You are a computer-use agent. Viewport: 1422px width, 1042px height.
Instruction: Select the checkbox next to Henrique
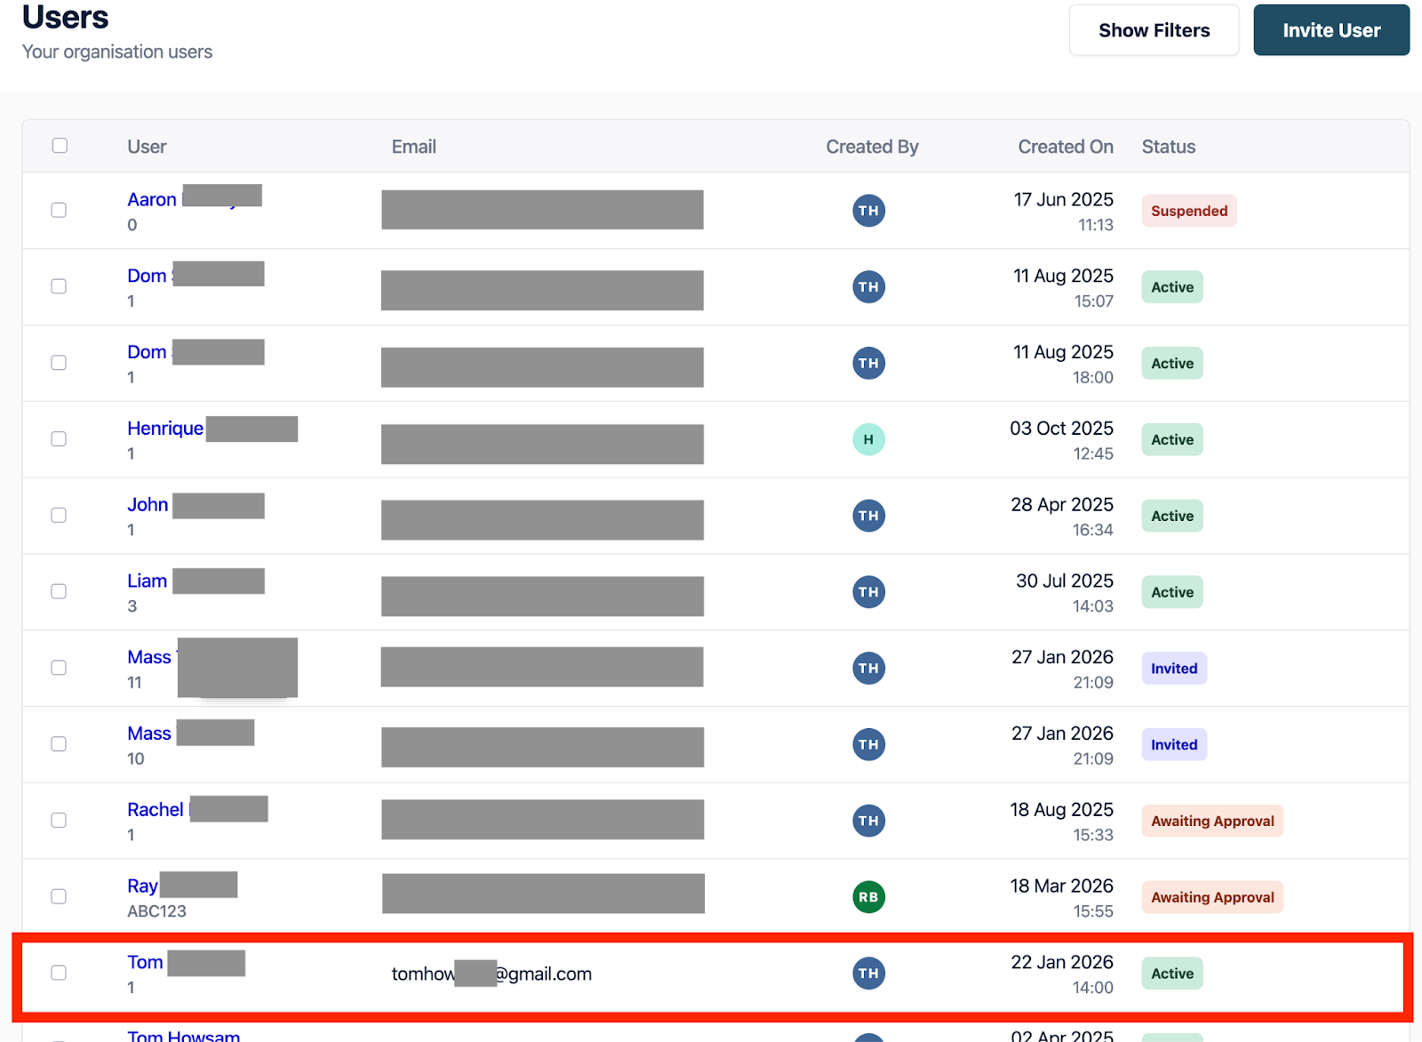coord(59,439)
